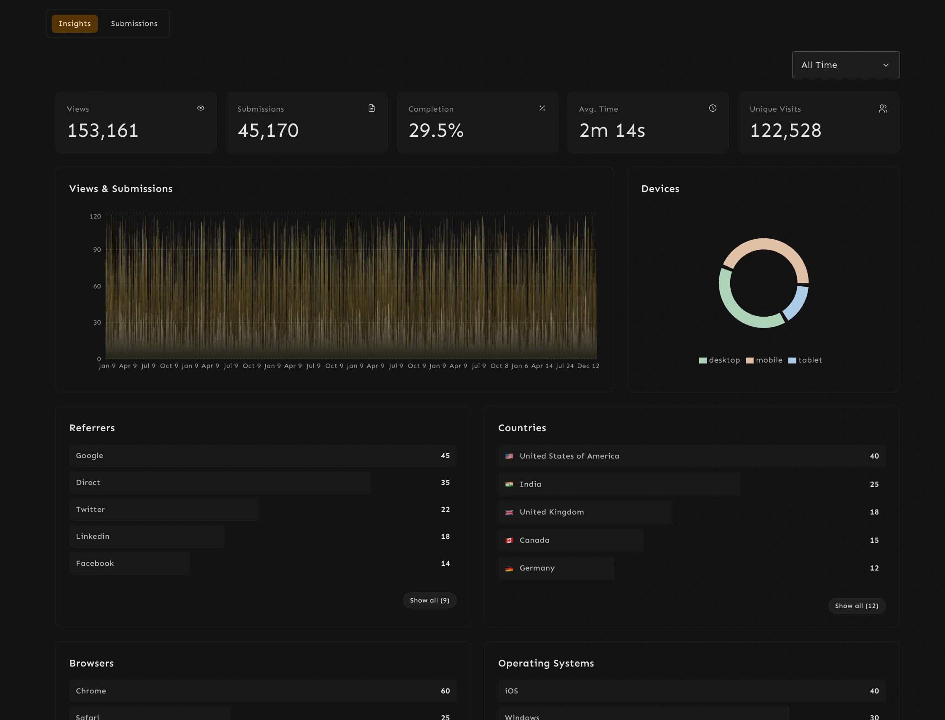This screenshot has height=720, width=945.
Task: Click the clock icon on Avg. Time card
Action: pyautogui.click(x=713, y=108)
